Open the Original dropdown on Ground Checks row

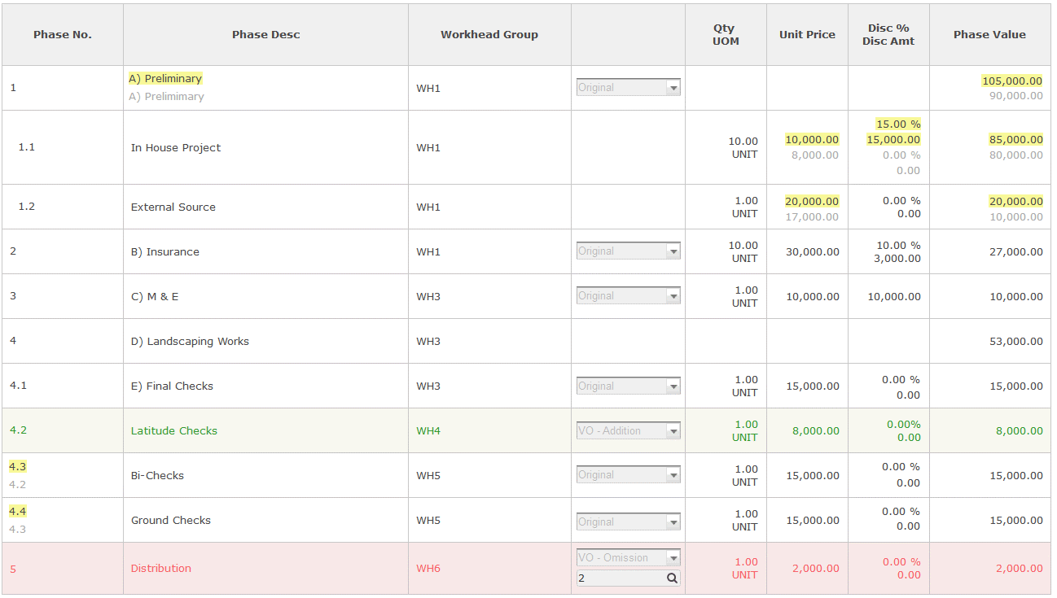[x=627, y=521]
